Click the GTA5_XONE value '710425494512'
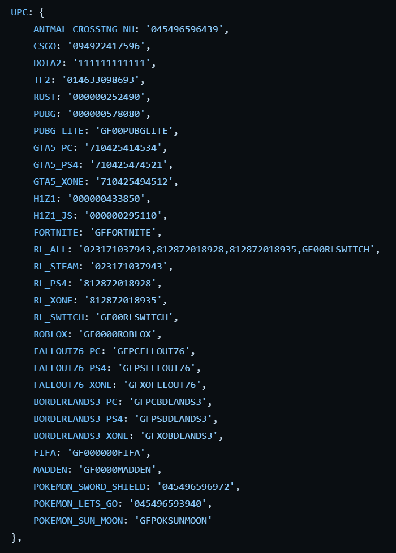Image resolution: width=396 pixels, height=553 pixels. pos(134,182)
